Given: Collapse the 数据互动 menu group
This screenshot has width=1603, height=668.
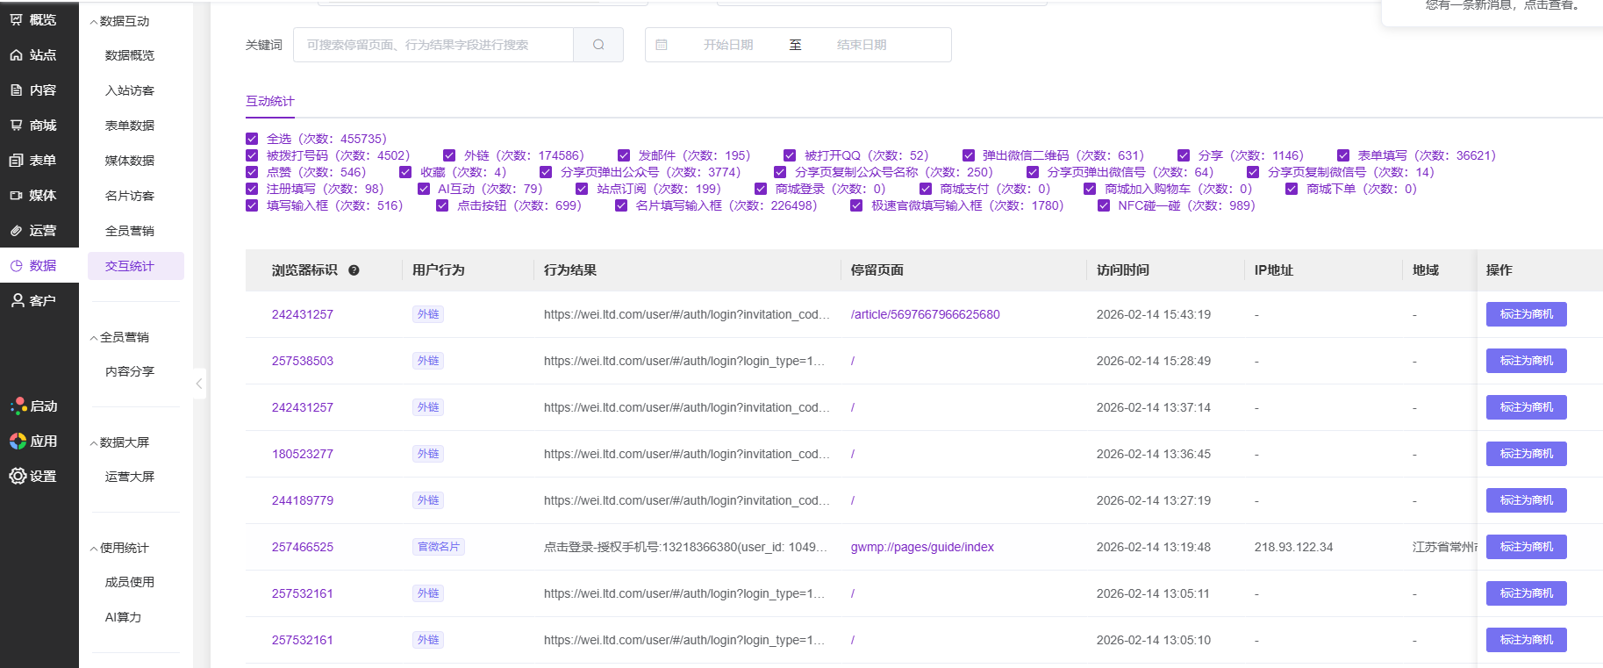Looking at the screenshot, I should (x=120, y=21).
